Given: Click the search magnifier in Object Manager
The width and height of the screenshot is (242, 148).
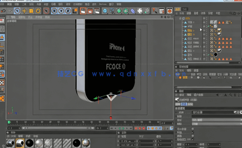Looking at the screenshot, I should [x=231, y=13].
